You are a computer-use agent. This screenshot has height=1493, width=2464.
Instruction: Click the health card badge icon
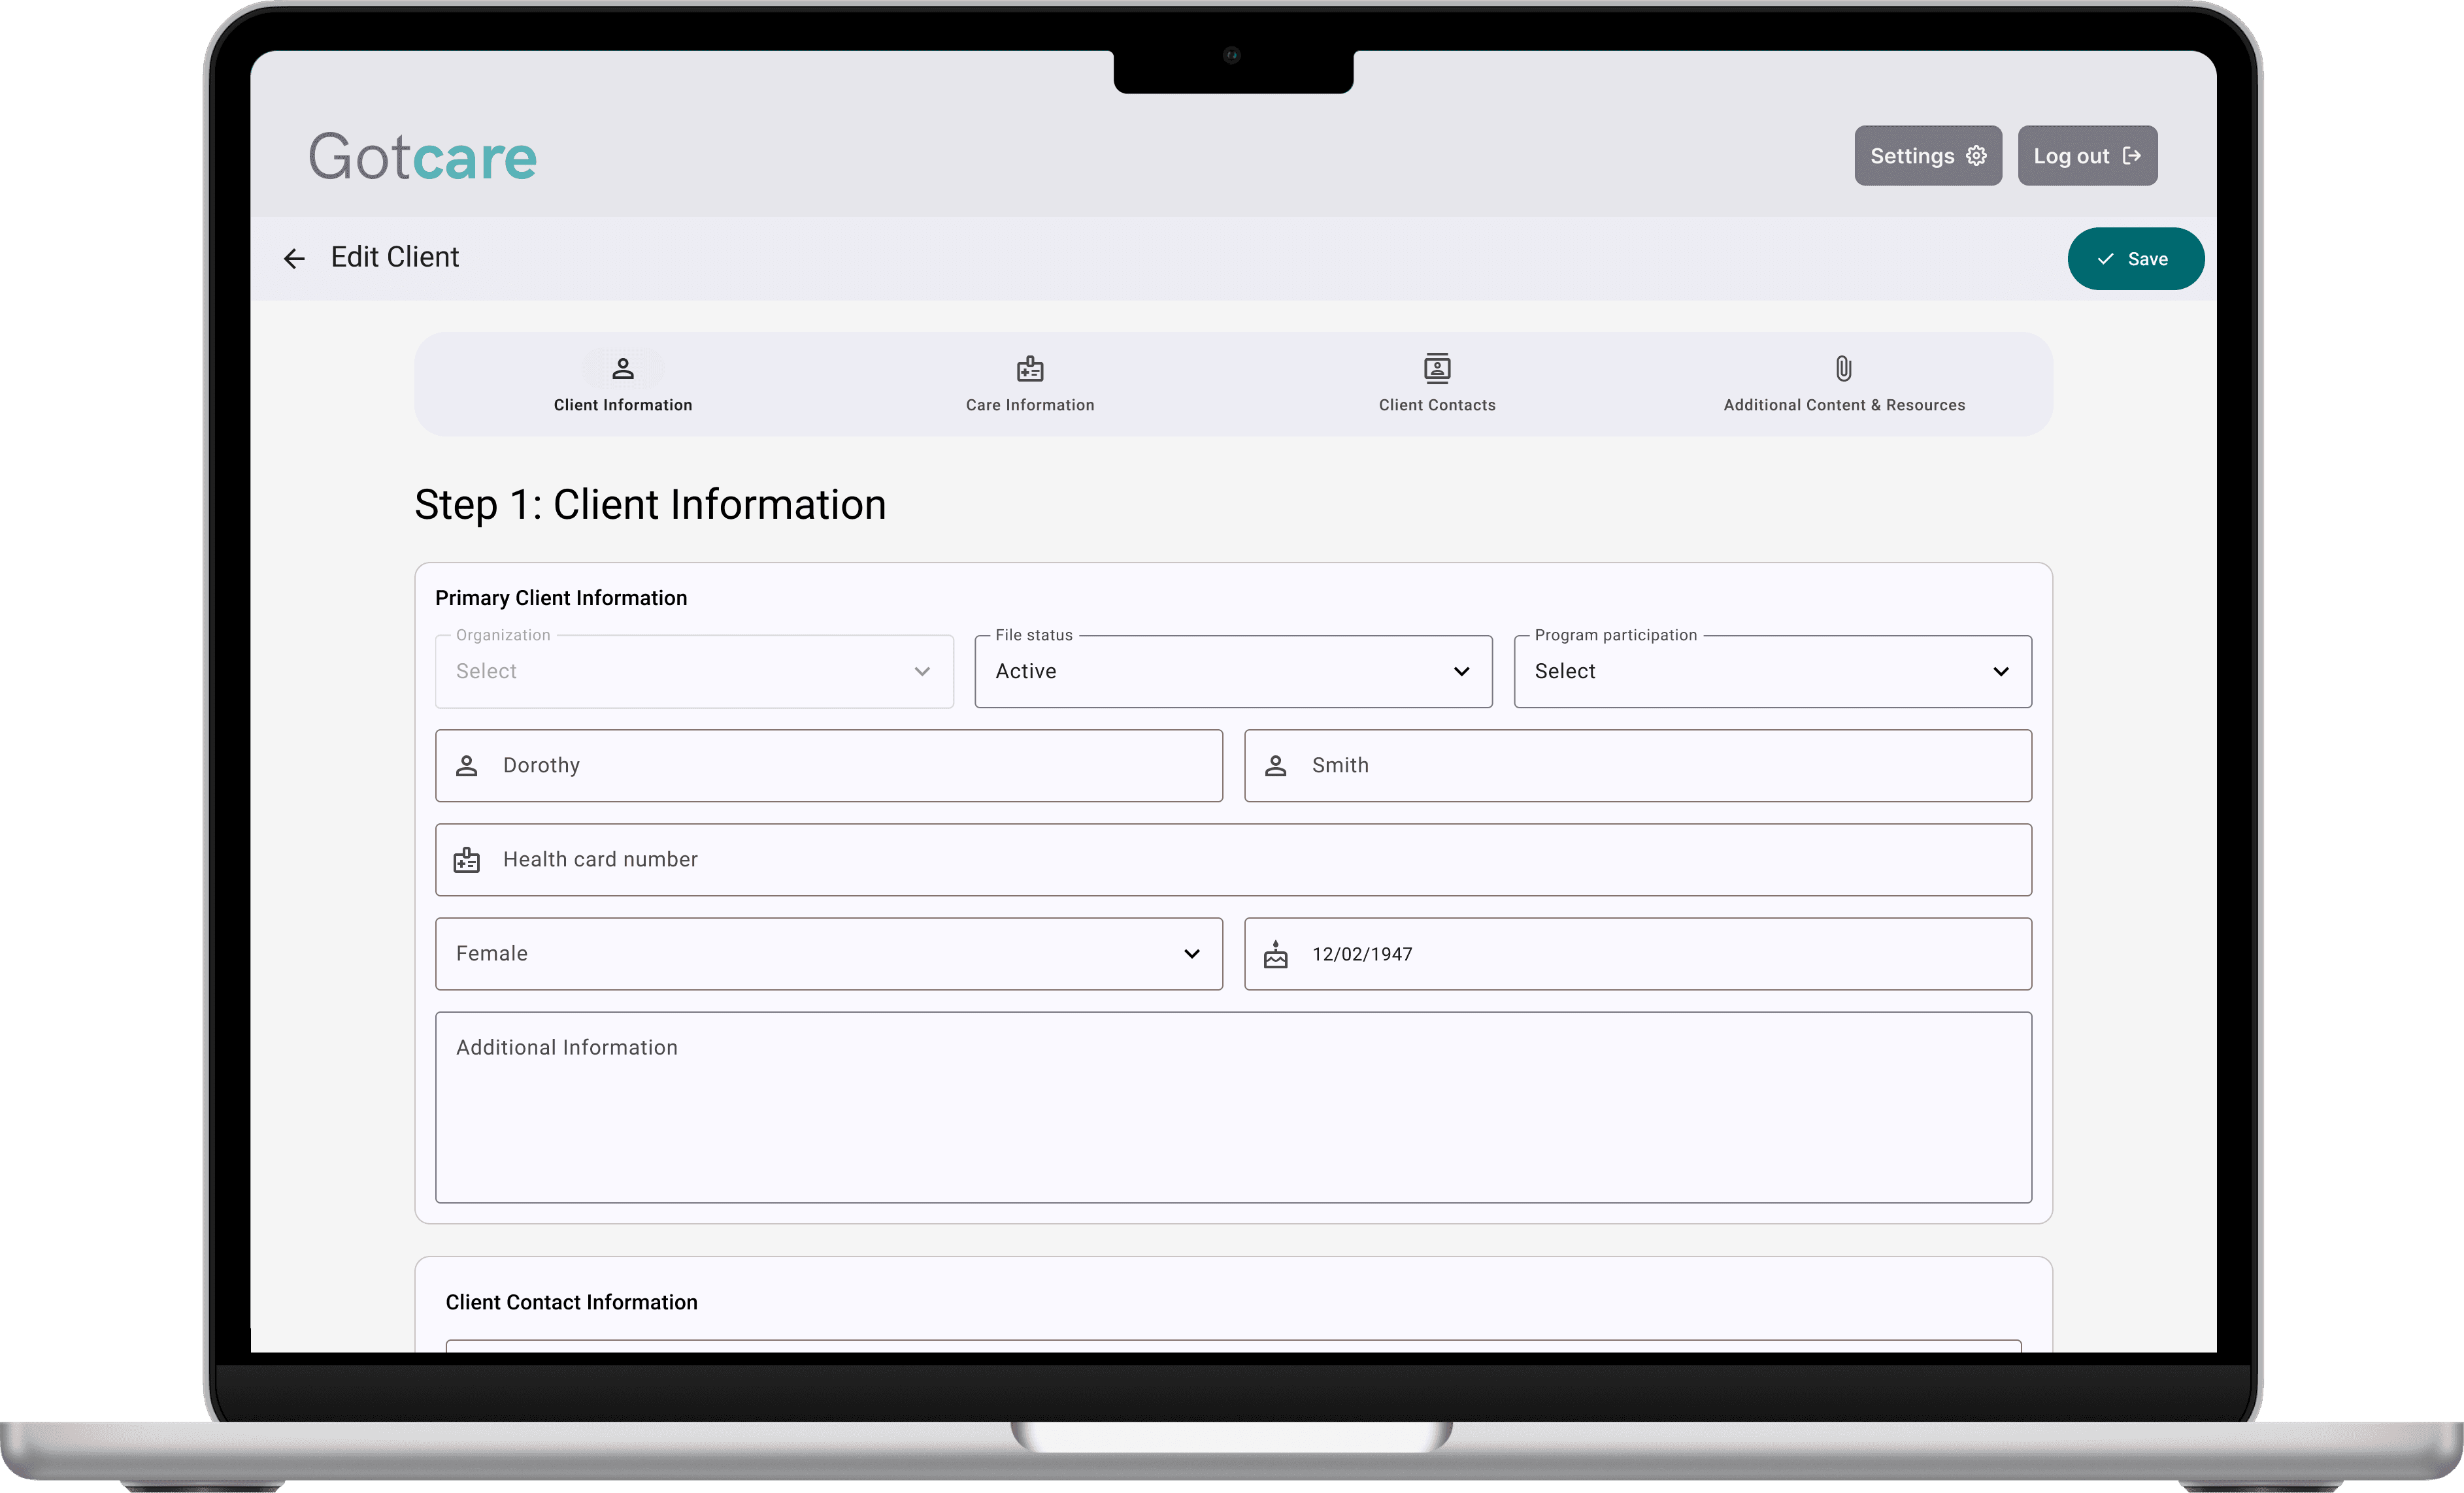point(467,860)
